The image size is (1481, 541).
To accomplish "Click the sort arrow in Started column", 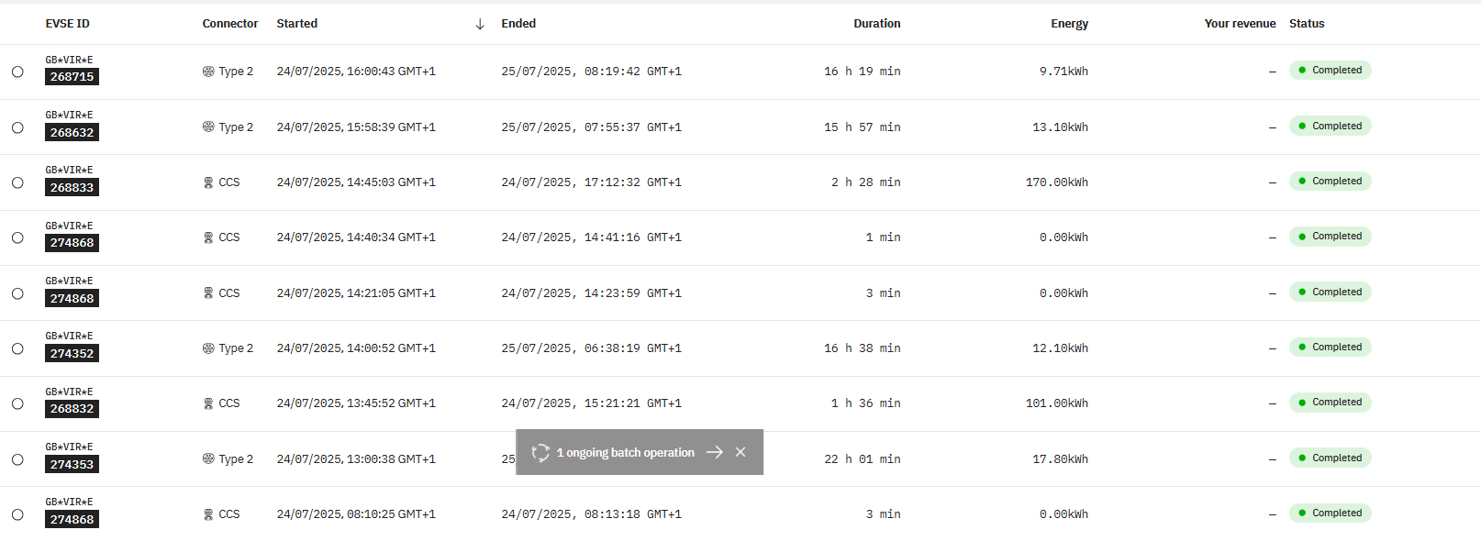I will 480,24.
